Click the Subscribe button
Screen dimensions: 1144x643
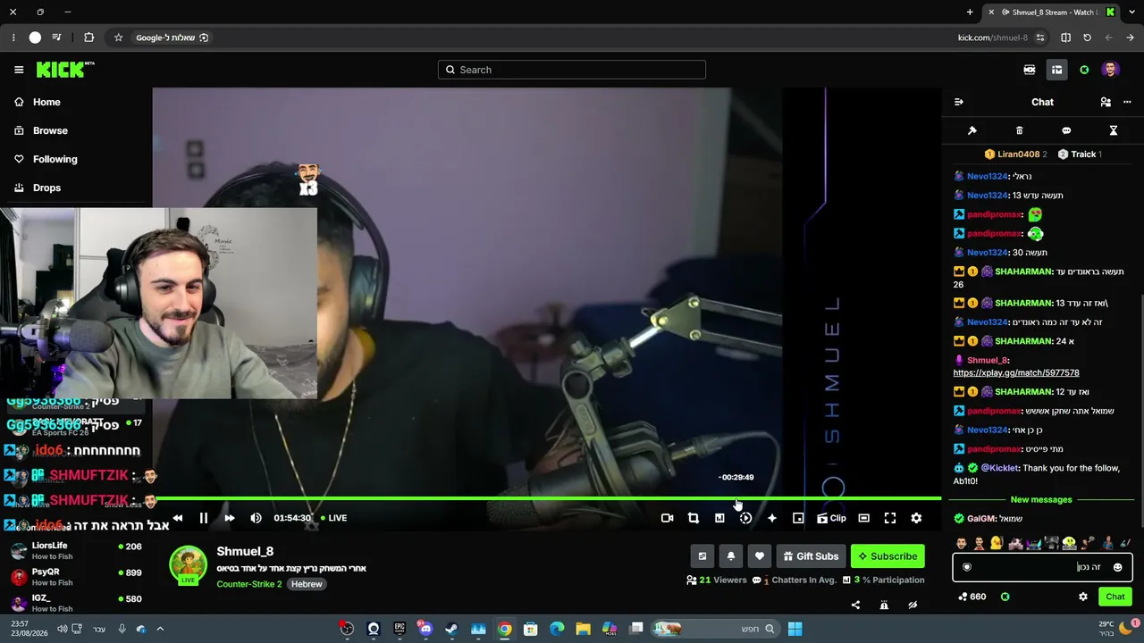click(887, 556)
